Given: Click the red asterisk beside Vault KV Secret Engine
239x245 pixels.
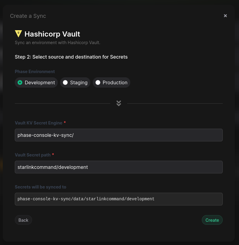Looking at the screenshot, I should [x=65, y=123].
